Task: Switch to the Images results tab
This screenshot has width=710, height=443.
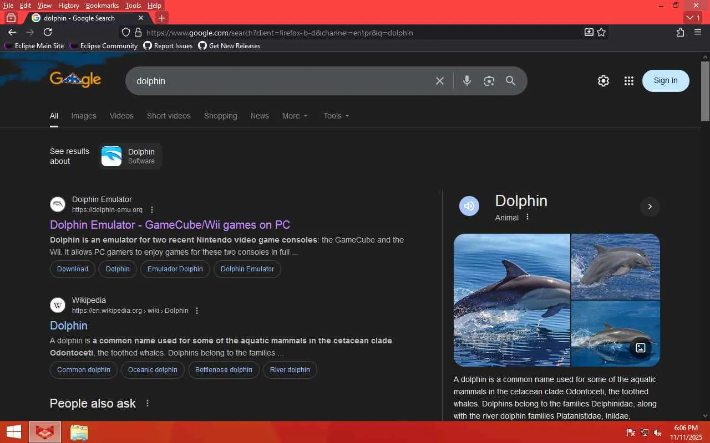Action: tap(84, 116)
